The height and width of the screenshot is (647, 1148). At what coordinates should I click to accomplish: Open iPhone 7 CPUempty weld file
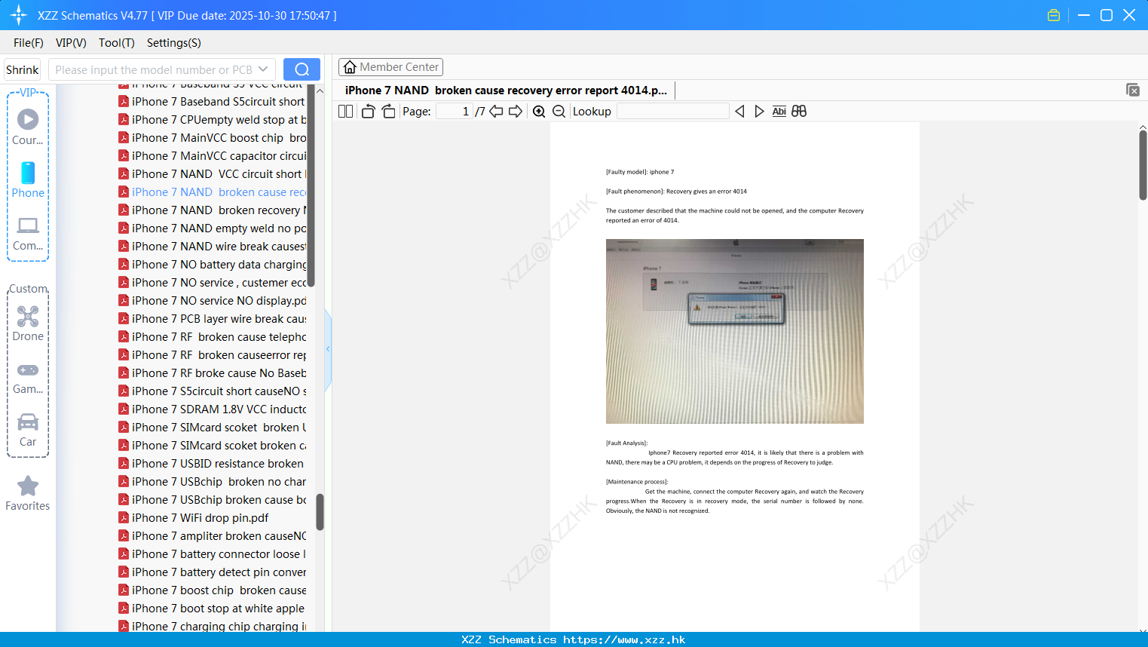[x=213, y=120]
